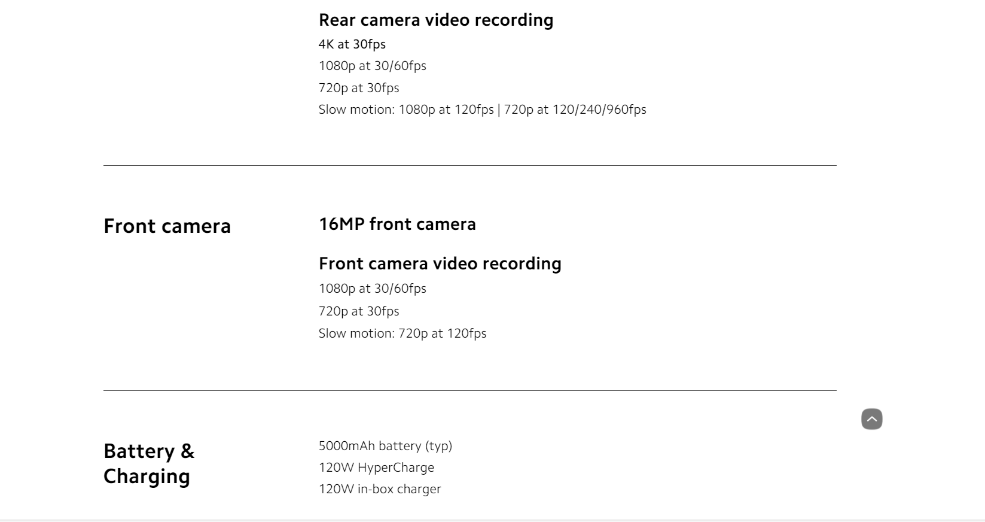
Task: Click the Battery & Charging heading
Action: (149, 463)
